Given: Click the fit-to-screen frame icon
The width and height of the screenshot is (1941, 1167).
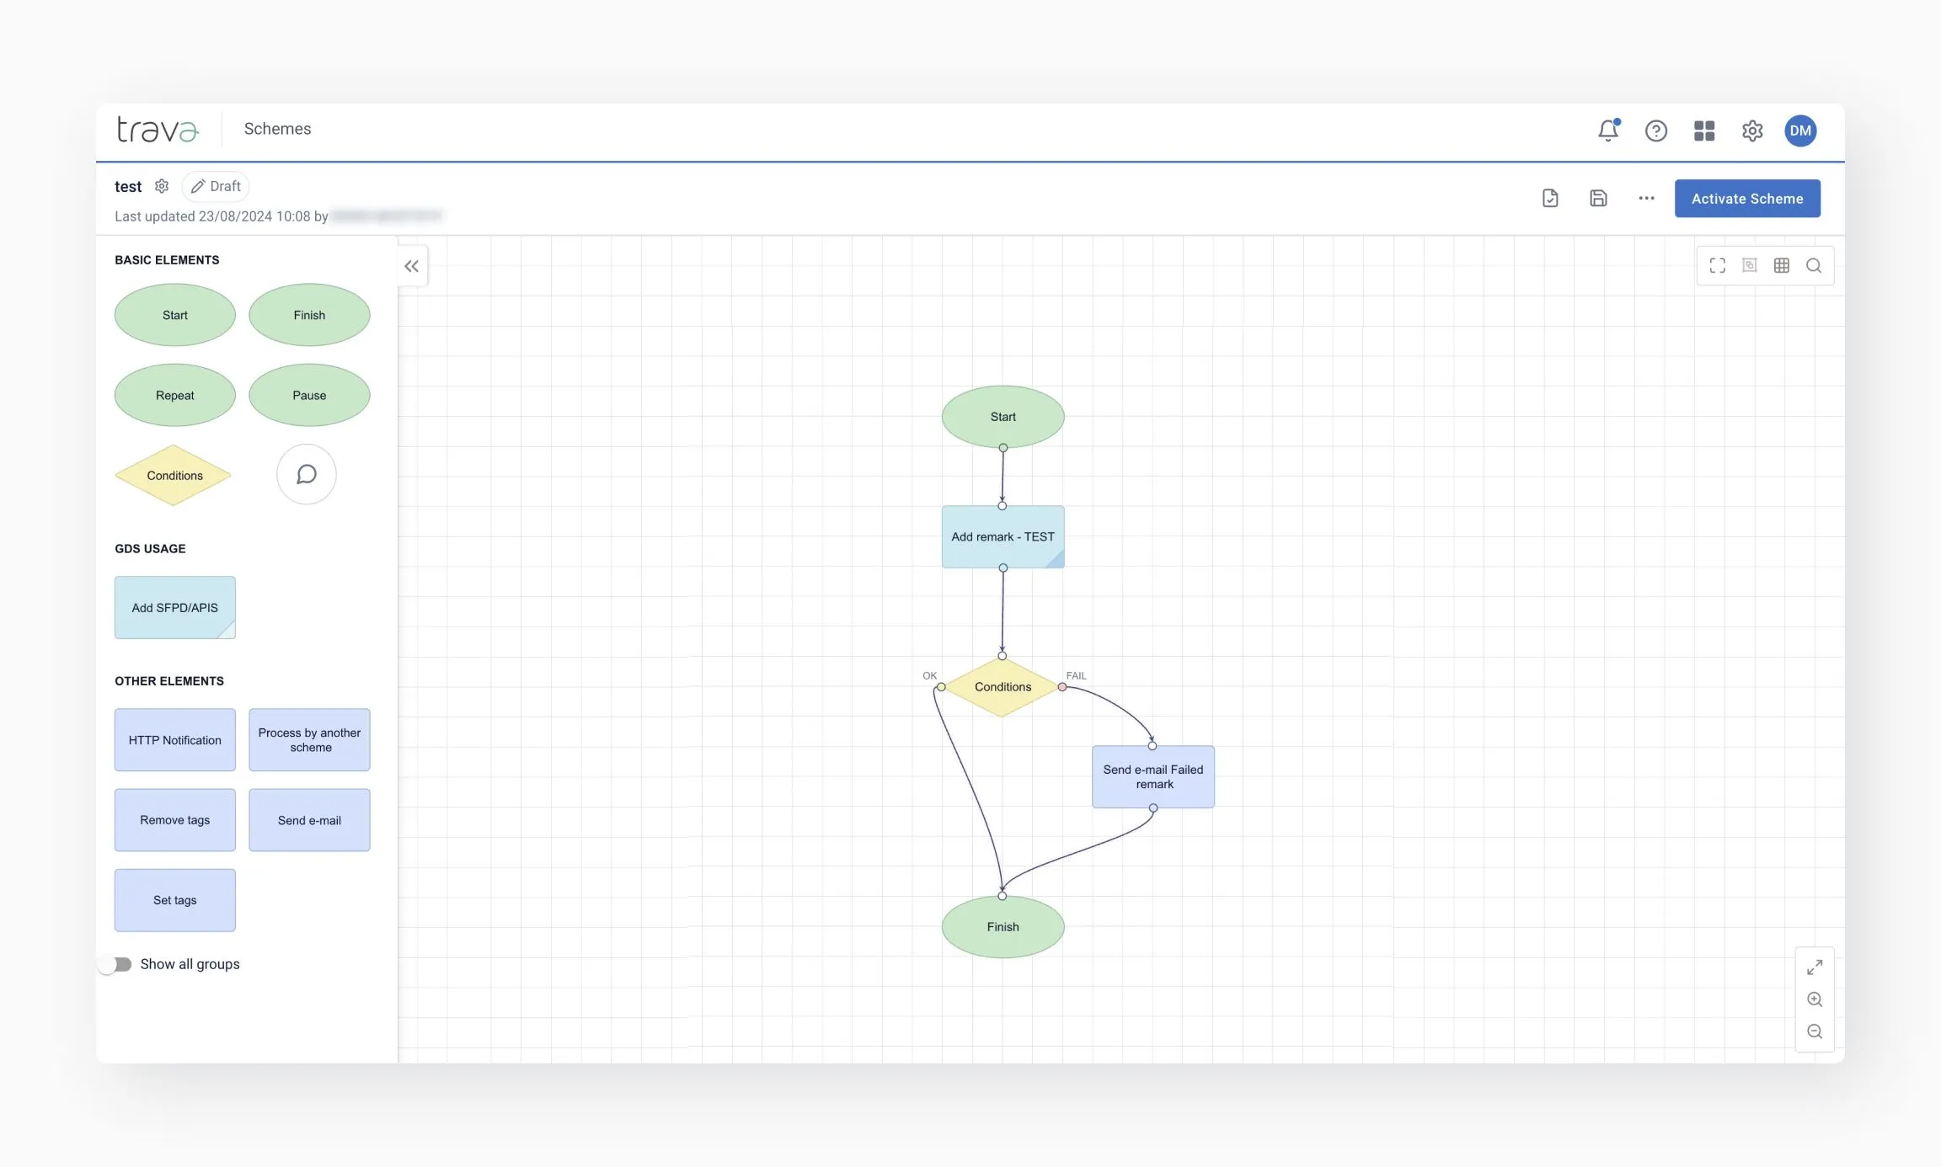Looking at the screenshot, I should (1717, 266).
